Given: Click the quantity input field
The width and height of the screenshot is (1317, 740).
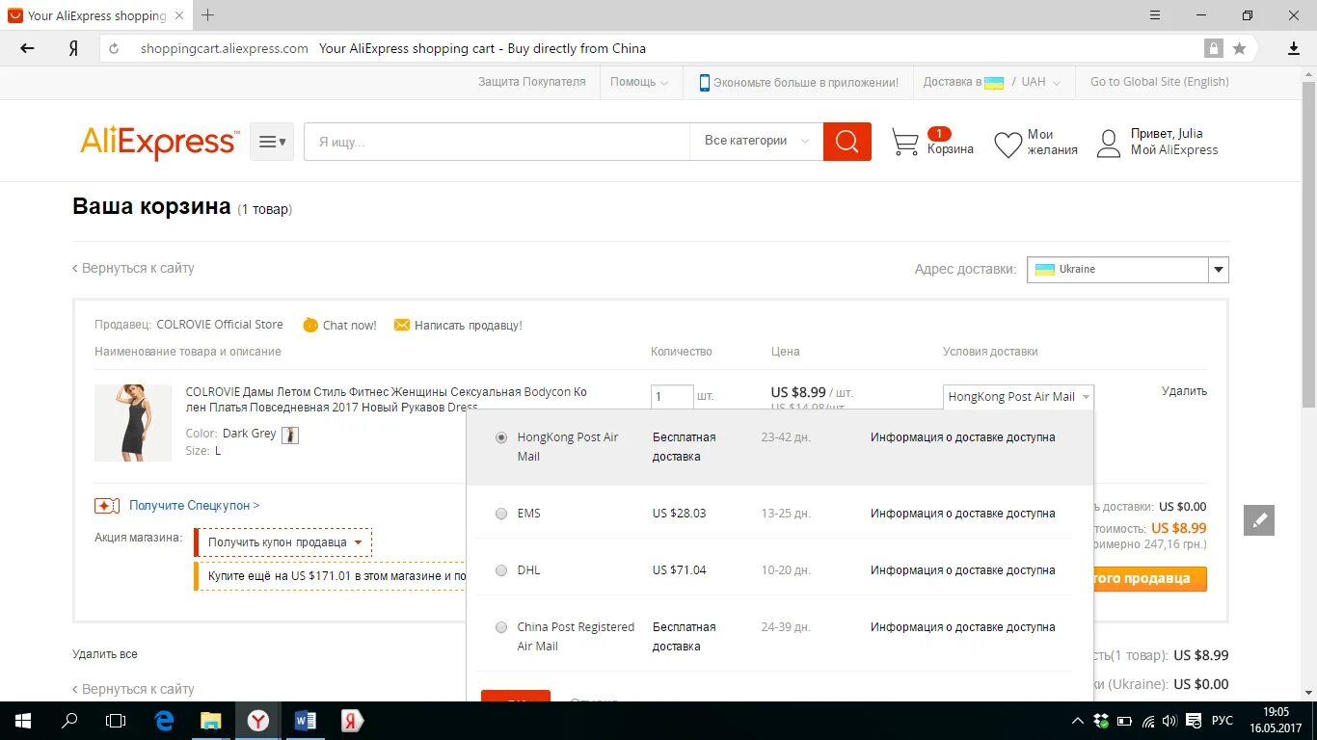Looking at the screenshot, I should coord(672,396).
